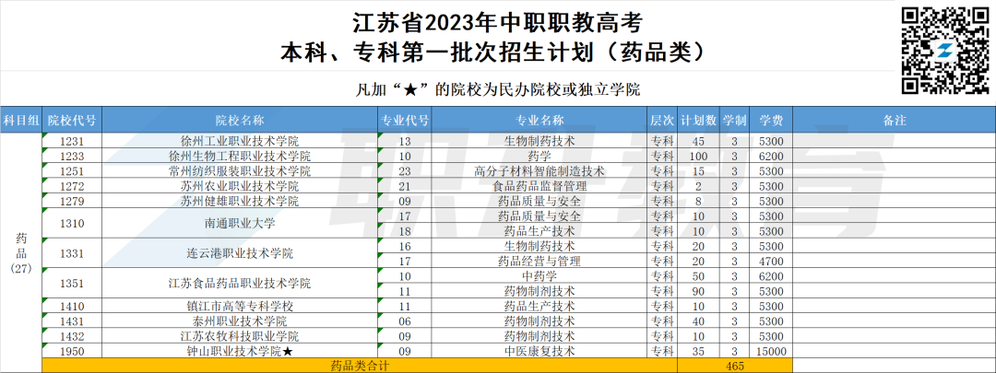The height and width of the screenshot is (373, 996).
Task: Click the 药品经营与管理 major cell
Action: [539, 261]
